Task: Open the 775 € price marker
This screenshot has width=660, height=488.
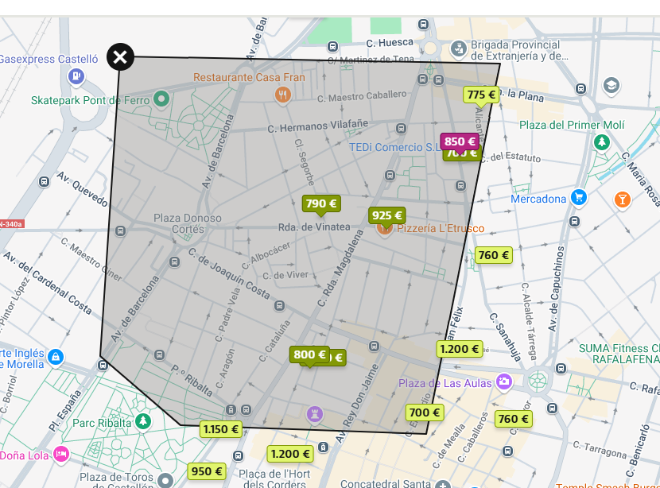Action: point(481,95)
